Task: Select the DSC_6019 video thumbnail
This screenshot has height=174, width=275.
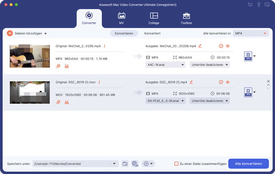Action: click(30, 92)
